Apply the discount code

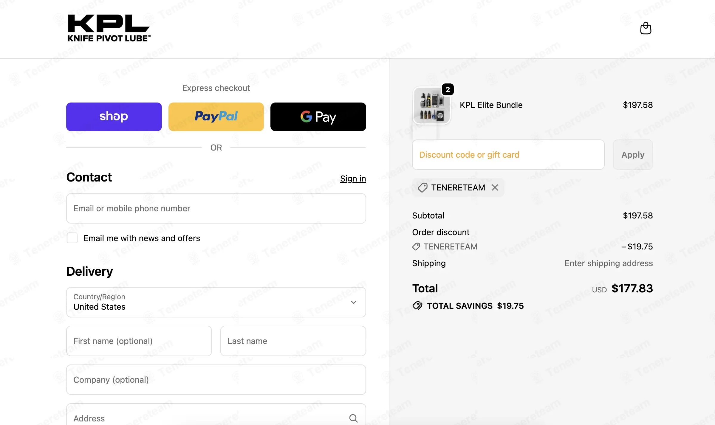point(633,155)
